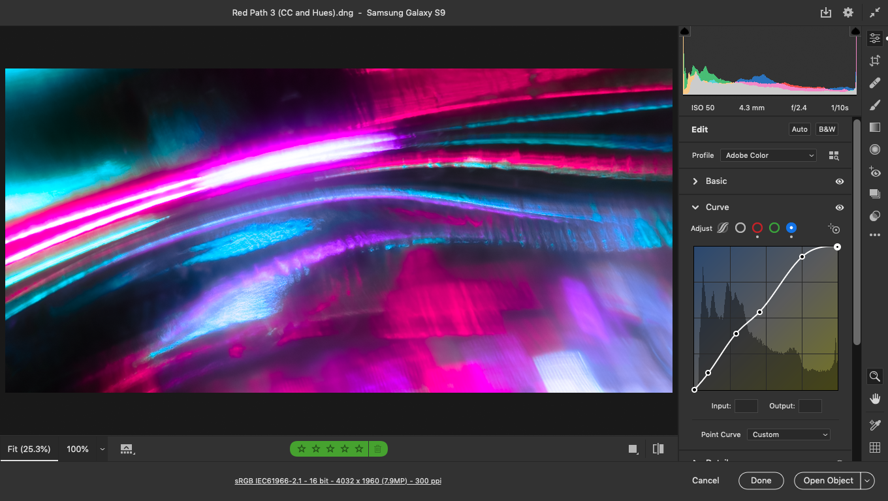Set rating to one star

pyautogui.click(x=302, y=449)
